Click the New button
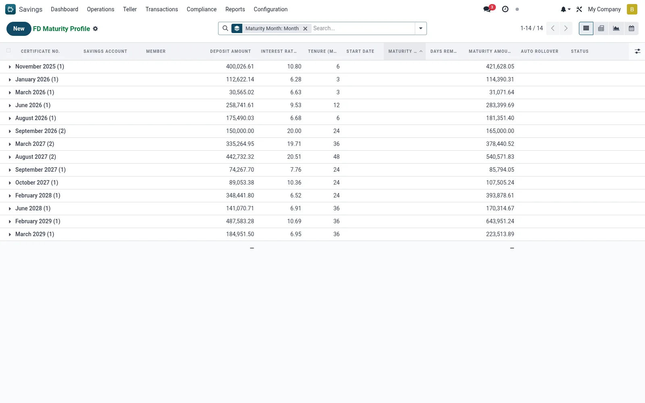Image resolution: width=645 pixels, height=403 pixels. [19, 29]
